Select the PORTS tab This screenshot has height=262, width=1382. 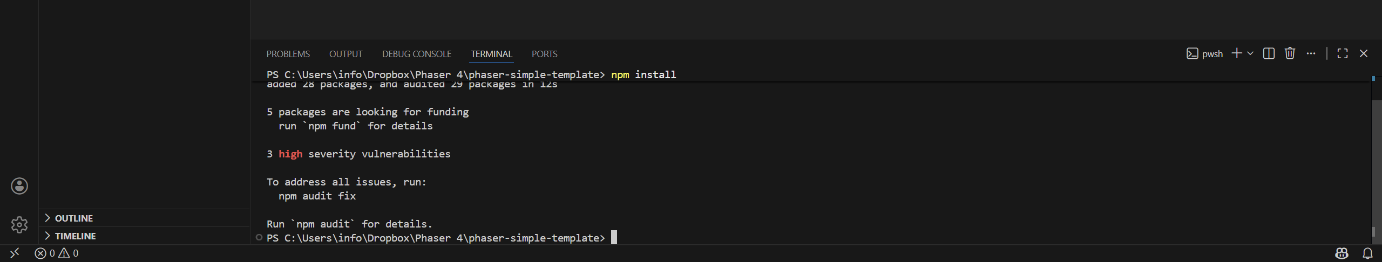(x=544, y=54)
